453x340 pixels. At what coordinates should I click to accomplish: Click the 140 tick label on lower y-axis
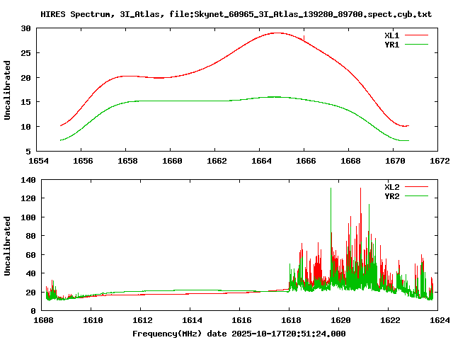(x=28, y=181)
